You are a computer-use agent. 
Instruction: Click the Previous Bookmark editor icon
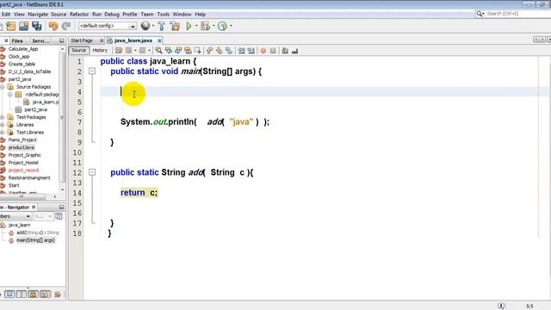pyautogui.click(x=209, y=51)
